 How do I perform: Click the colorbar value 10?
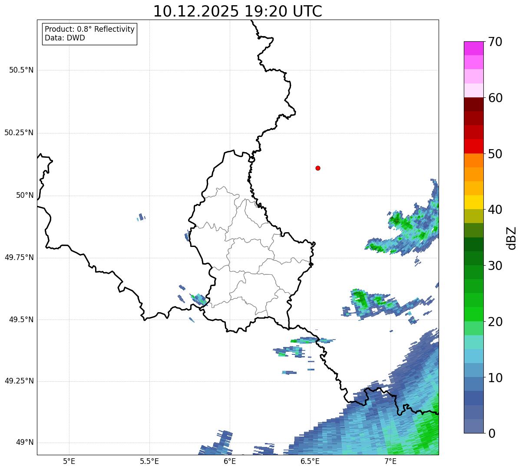coord(495,377)
